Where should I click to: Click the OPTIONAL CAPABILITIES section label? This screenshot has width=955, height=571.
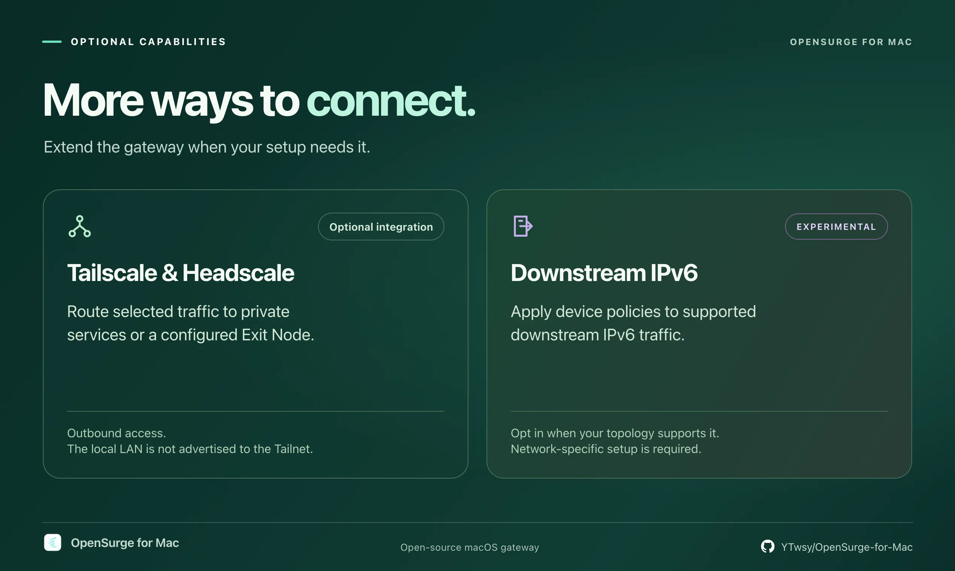[148, 42]
